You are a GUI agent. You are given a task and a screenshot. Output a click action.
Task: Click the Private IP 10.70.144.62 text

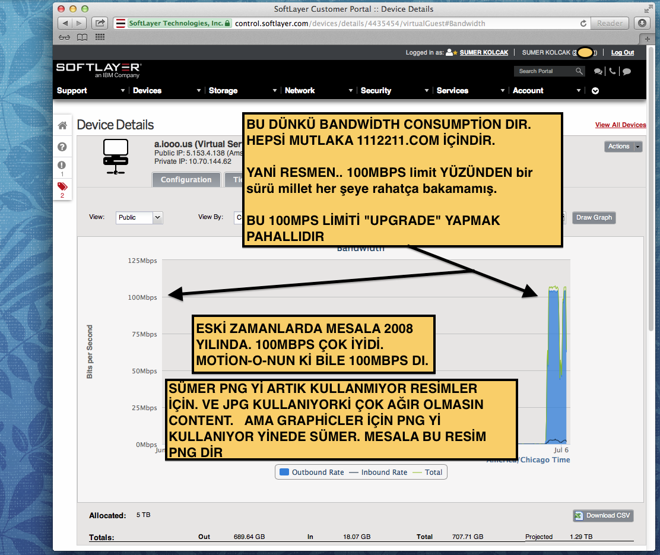coord(193,161)
